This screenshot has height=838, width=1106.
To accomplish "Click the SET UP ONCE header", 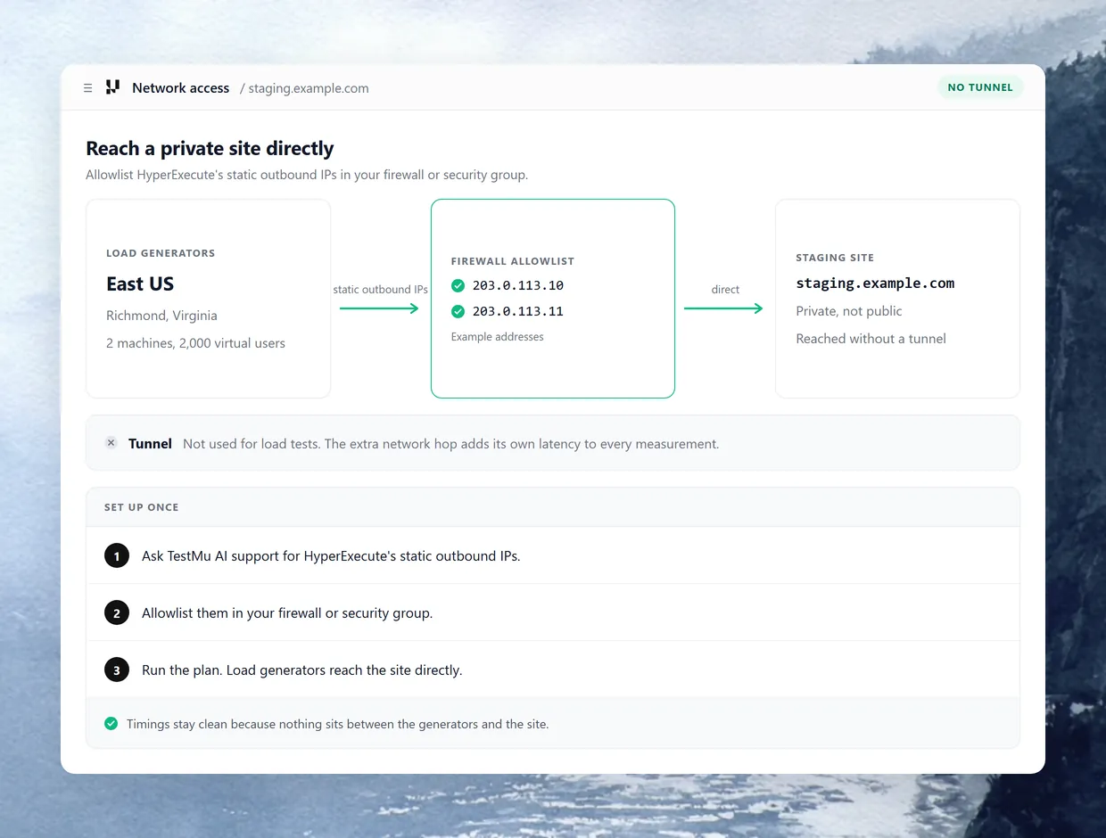I will coord(141,507).
